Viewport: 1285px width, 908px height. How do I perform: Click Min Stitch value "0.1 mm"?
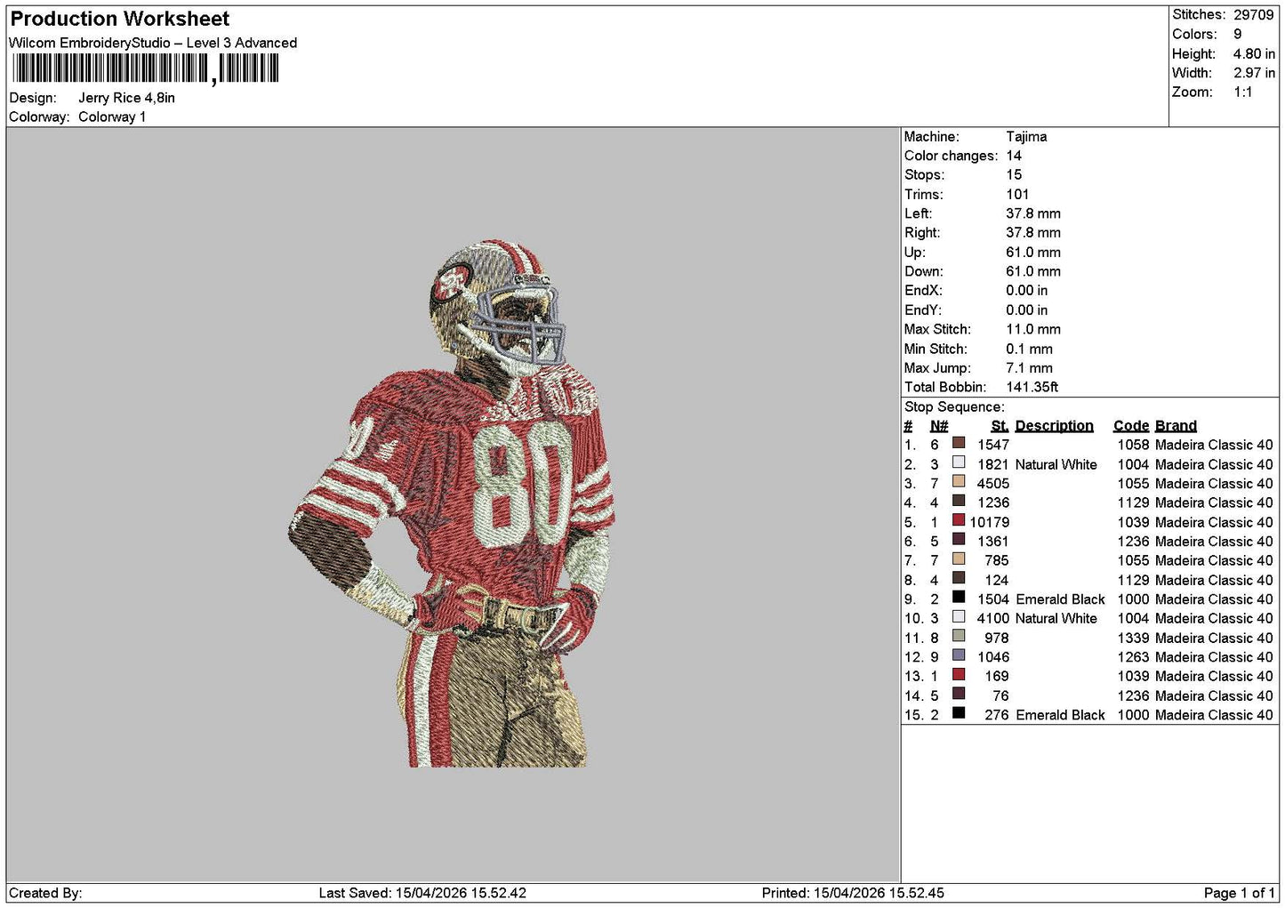click(x=1030, y=349)
